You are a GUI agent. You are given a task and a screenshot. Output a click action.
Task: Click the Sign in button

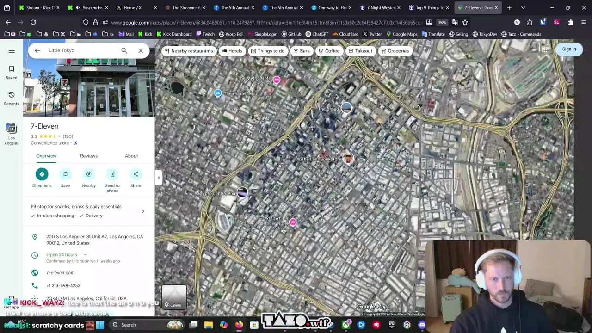point(569,49)
